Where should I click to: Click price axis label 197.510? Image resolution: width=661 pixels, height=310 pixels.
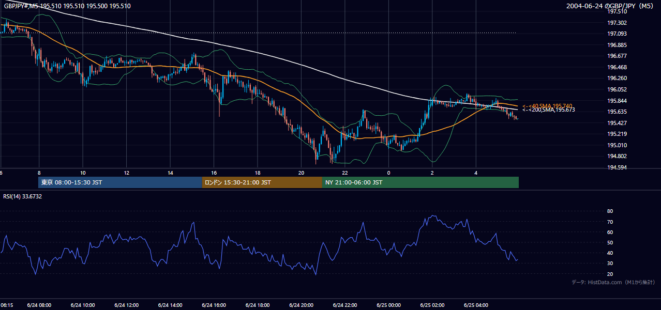pyautogui.click(x=618, y=11)
